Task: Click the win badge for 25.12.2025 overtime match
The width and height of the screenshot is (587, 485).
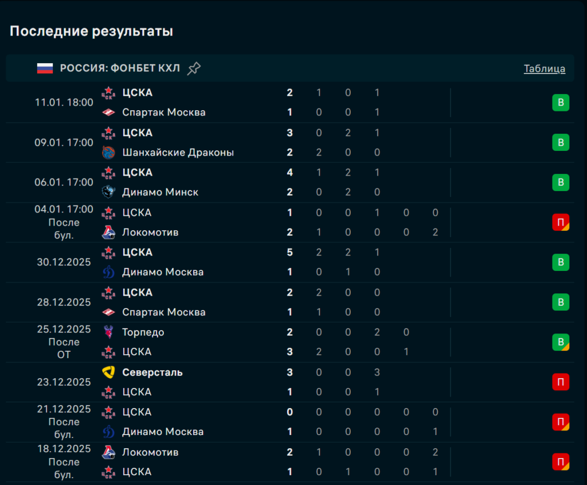Action: (x=561, y=342)
